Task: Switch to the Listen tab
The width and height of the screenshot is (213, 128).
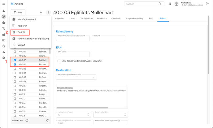Action: (72, 19)
